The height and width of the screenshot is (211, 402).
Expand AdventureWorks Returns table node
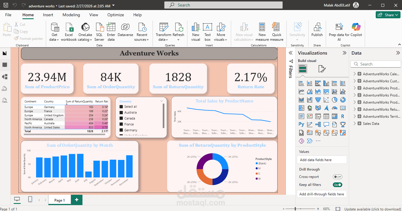point(354,109)
